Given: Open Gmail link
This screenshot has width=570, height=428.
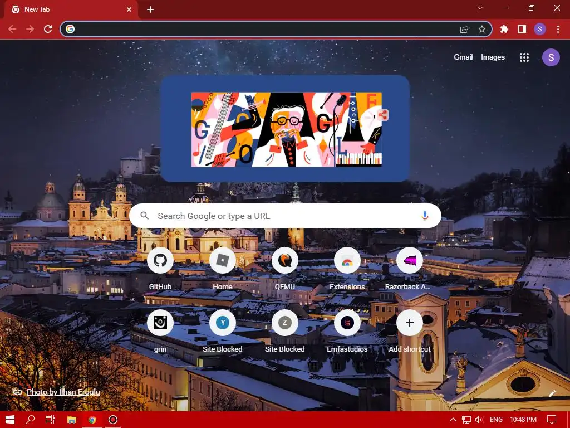Looking at the screenshot, I should [x=463, y=57].
